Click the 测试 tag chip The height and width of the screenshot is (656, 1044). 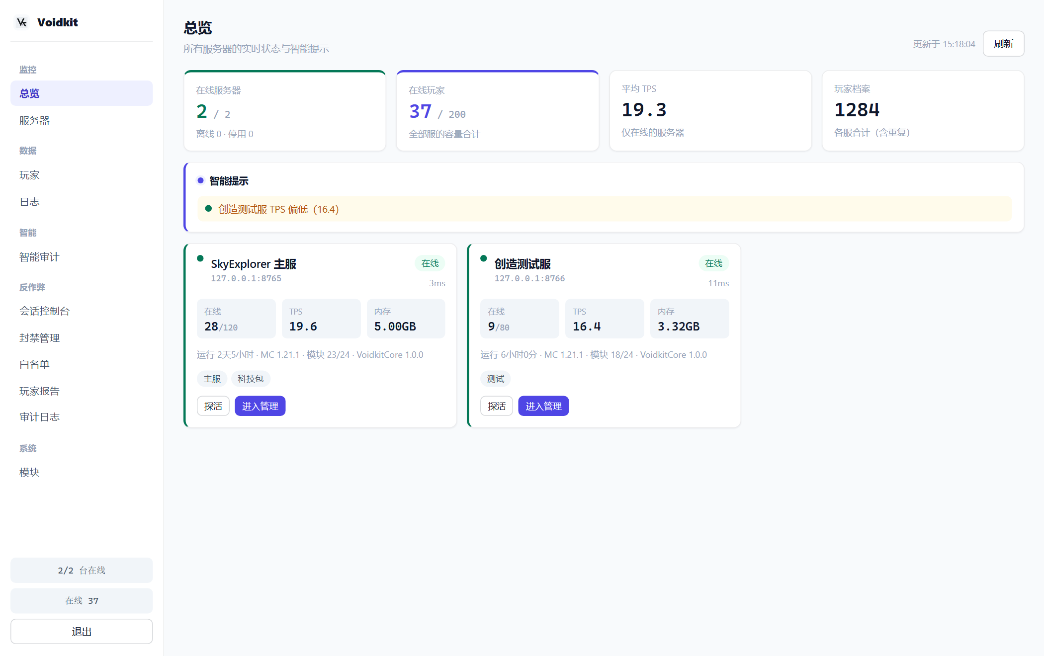[x=496, y=379]
